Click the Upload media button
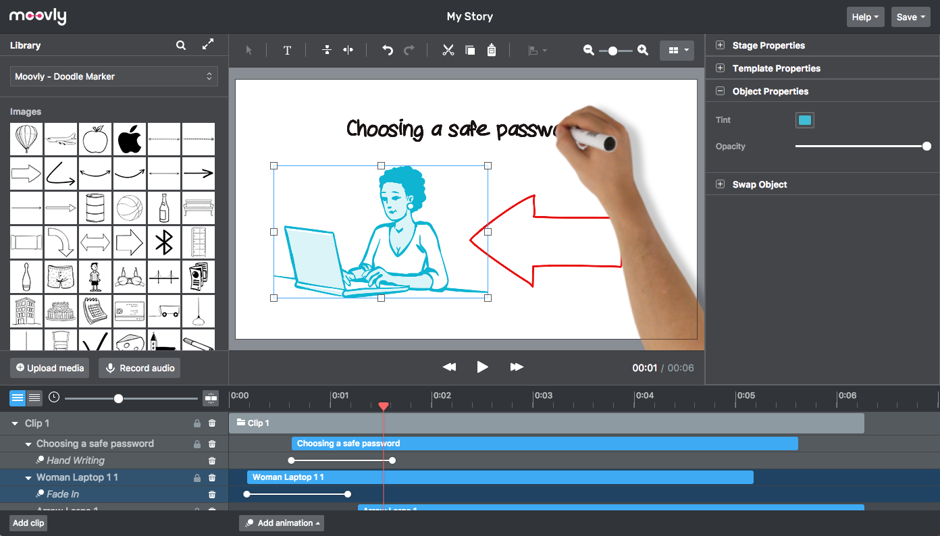 tap(50, 368)
